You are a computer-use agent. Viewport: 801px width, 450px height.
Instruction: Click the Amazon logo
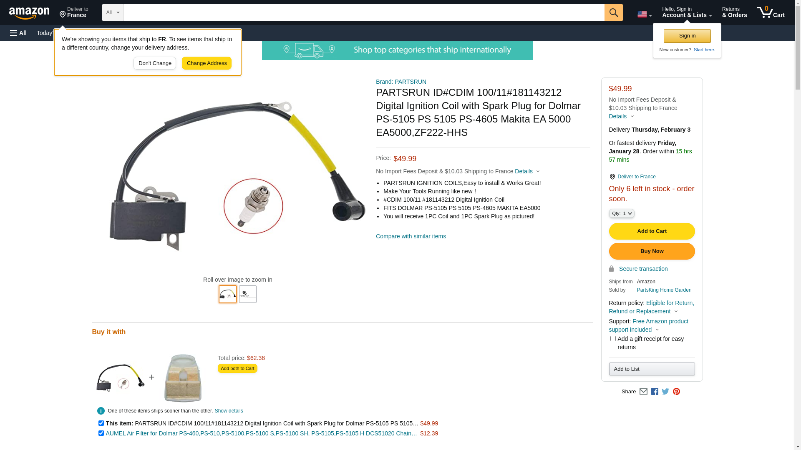pos(29,13)
